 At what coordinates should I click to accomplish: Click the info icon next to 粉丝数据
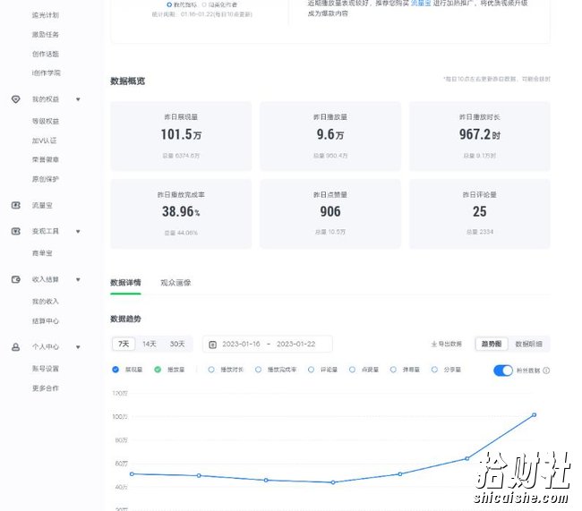pos(546,370)
